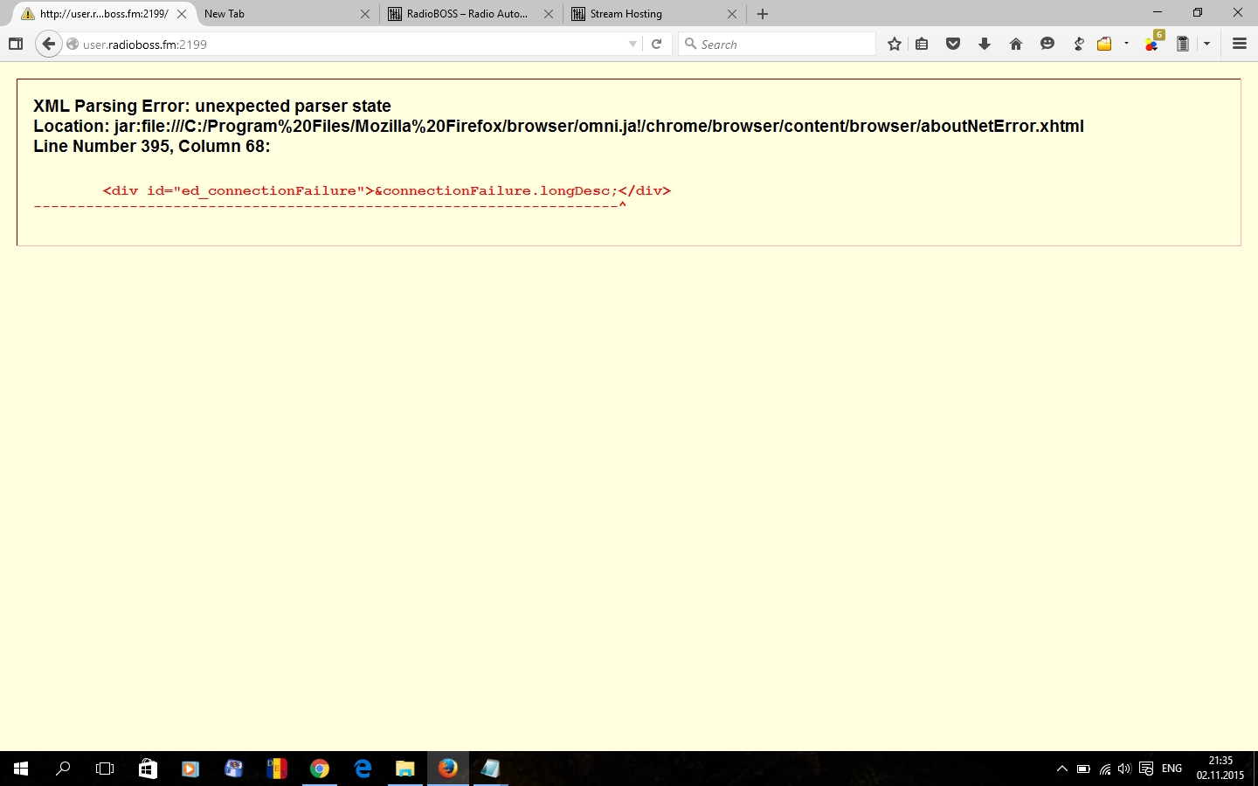The height and width of the screenshot is (786, 1258).
Task: Save the page to Pocket
Action: (953, 45)
